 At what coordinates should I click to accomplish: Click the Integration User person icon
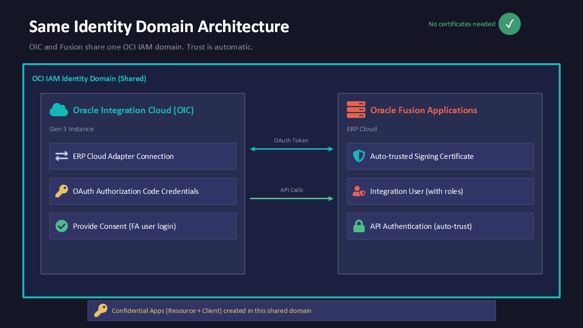(x=359, y=191)
